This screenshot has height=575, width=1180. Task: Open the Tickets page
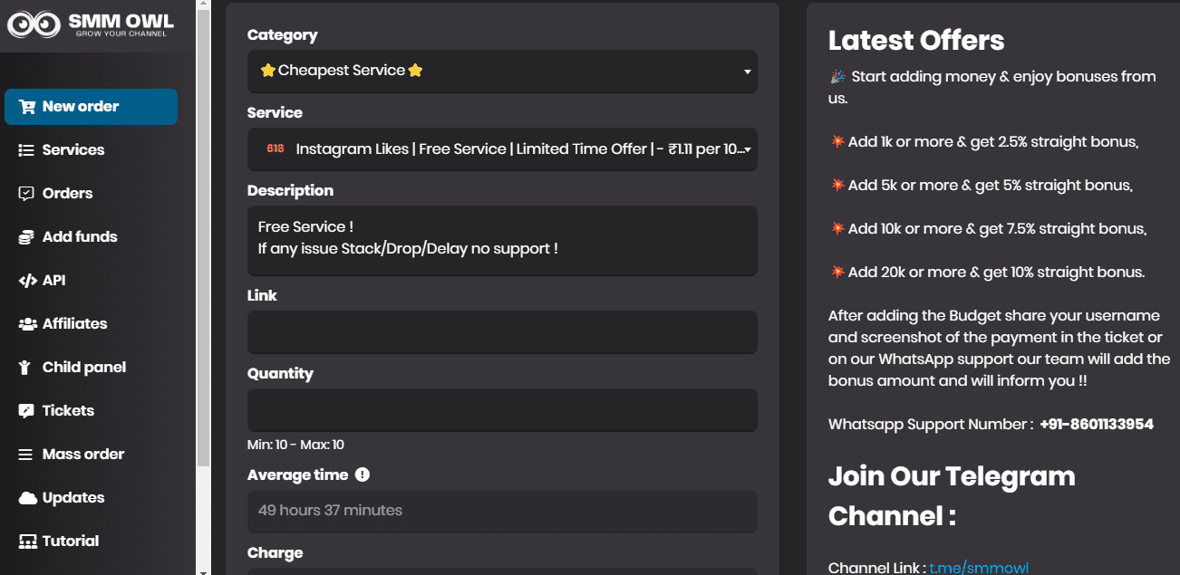68,411
